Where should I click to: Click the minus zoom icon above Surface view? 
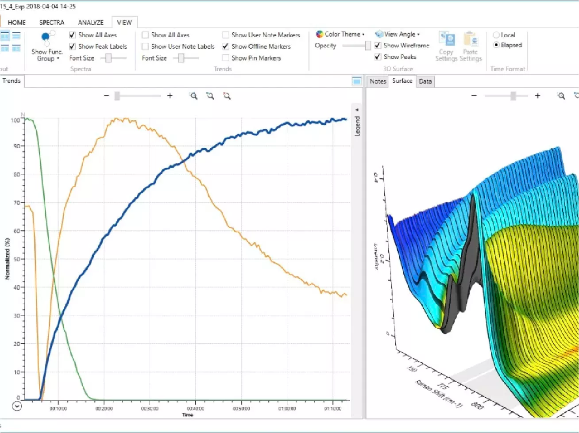point(474,96)
